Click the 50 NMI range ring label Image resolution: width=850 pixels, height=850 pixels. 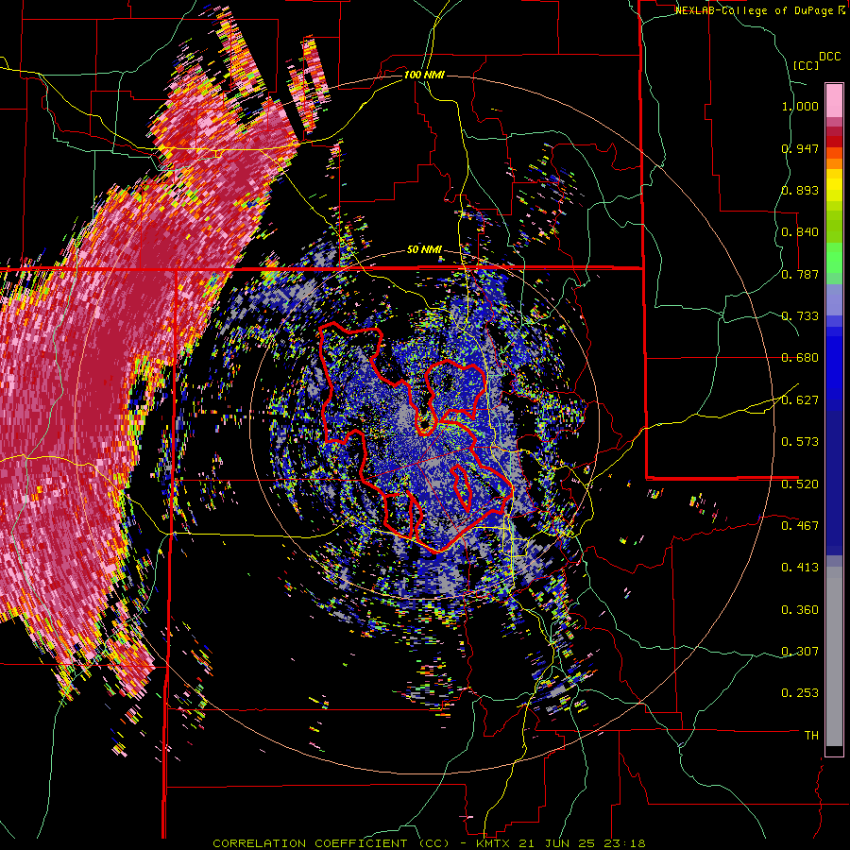coord(424,250)
